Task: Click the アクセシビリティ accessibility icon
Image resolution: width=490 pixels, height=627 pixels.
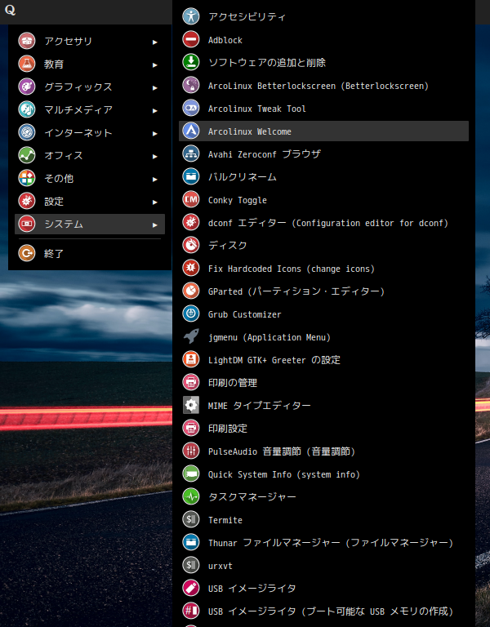Action: [191, 17]
